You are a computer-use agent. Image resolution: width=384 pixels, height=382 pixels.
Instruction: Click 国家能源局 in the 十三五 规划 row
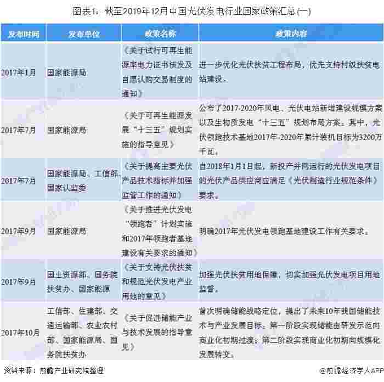coord(66,130)
